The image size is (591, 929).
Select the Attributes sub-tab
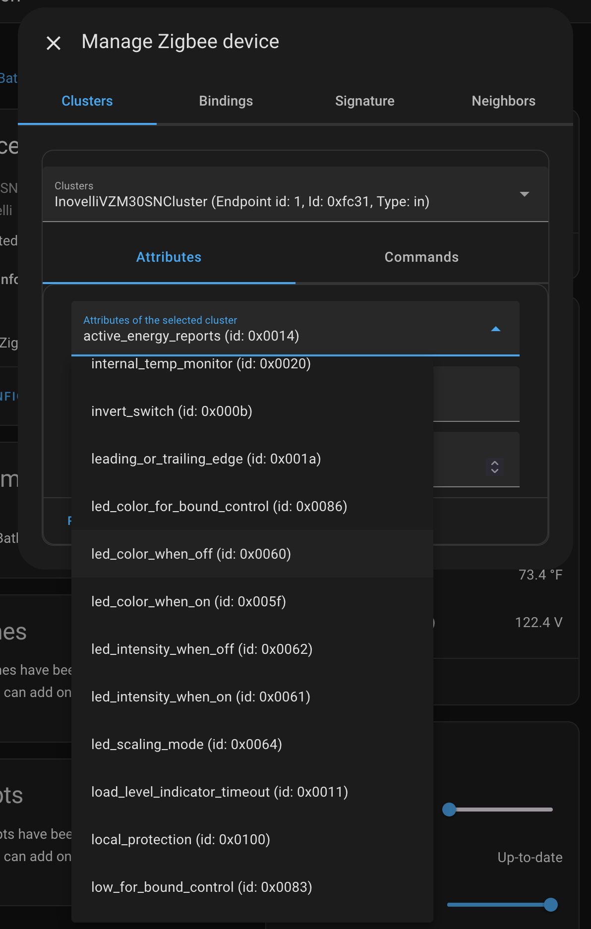click(x=169, y=257)
